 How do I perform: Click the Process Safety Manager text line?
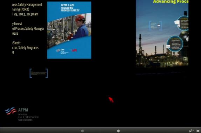coord(28,29)
